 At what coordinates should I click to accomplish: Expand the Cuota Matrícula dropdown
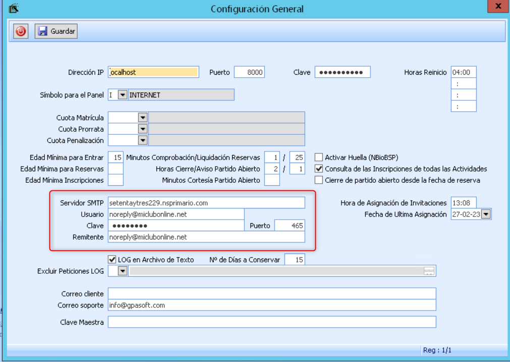[x=143, y=118]
